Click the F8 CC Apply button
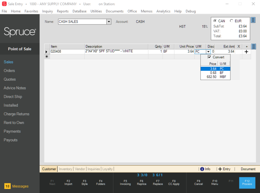Screen dimensions: 260x193 [x=174, y=182]
